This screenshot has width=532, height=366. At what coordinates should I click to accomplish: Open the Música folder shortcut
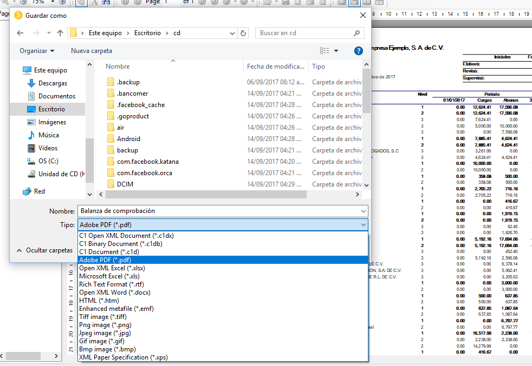(48, 135)
